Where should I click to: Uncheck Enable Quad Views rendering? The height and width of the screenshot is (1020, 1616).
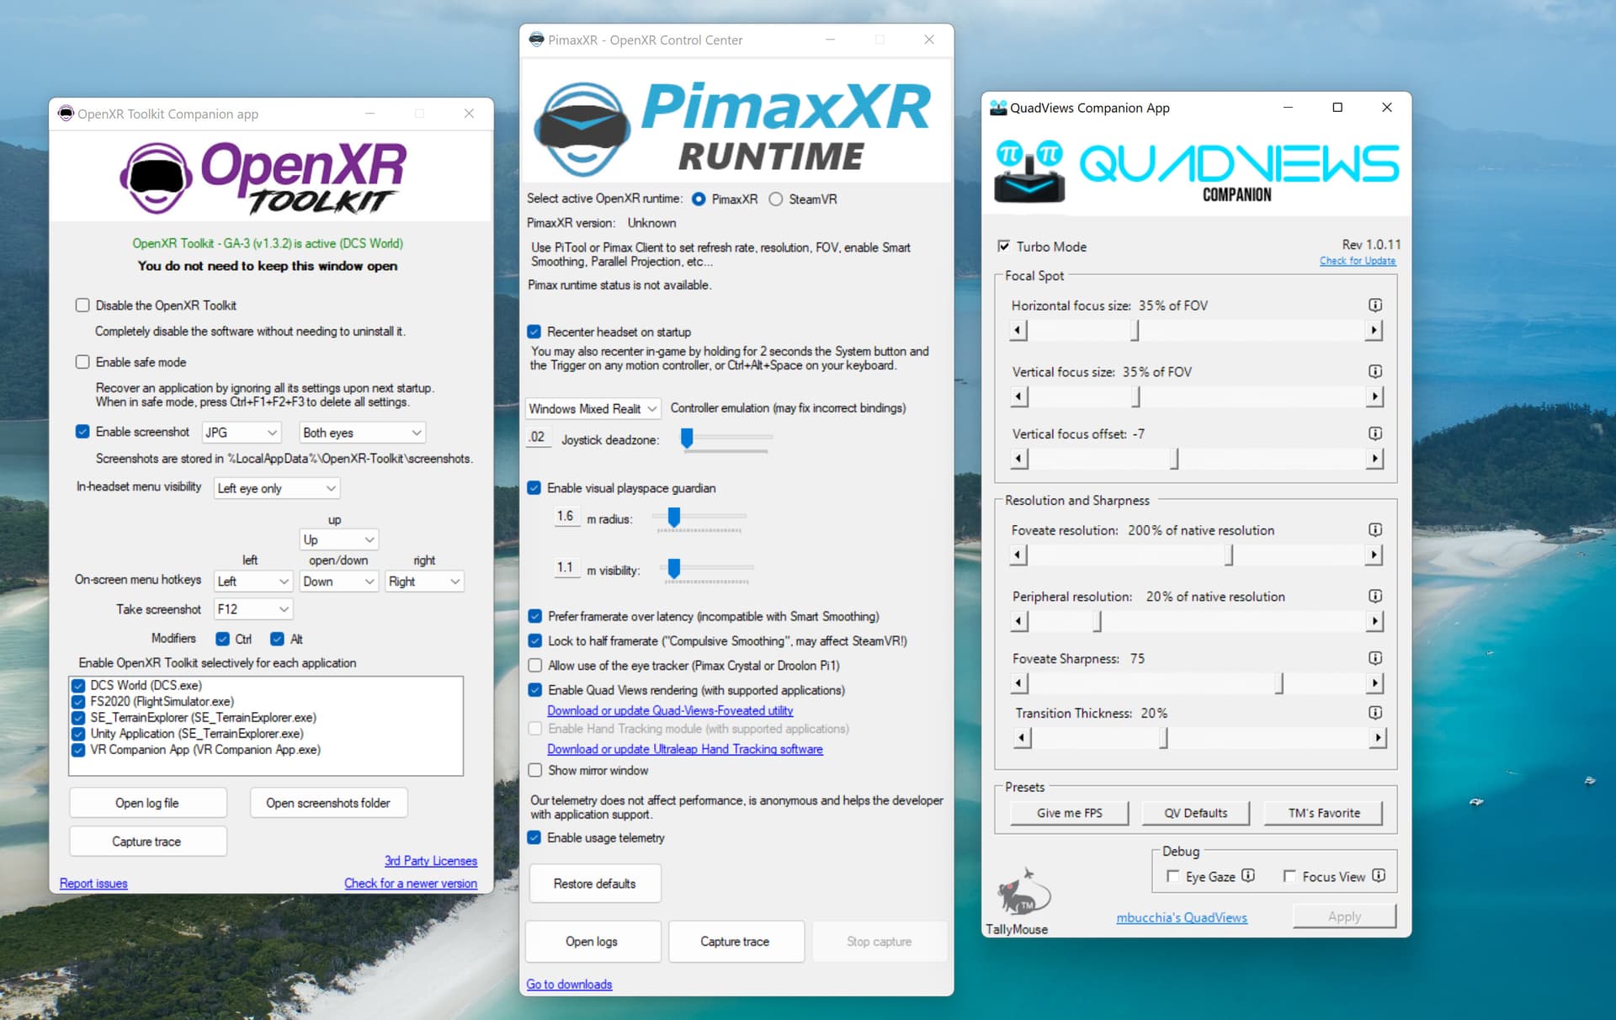pos(534,690)
